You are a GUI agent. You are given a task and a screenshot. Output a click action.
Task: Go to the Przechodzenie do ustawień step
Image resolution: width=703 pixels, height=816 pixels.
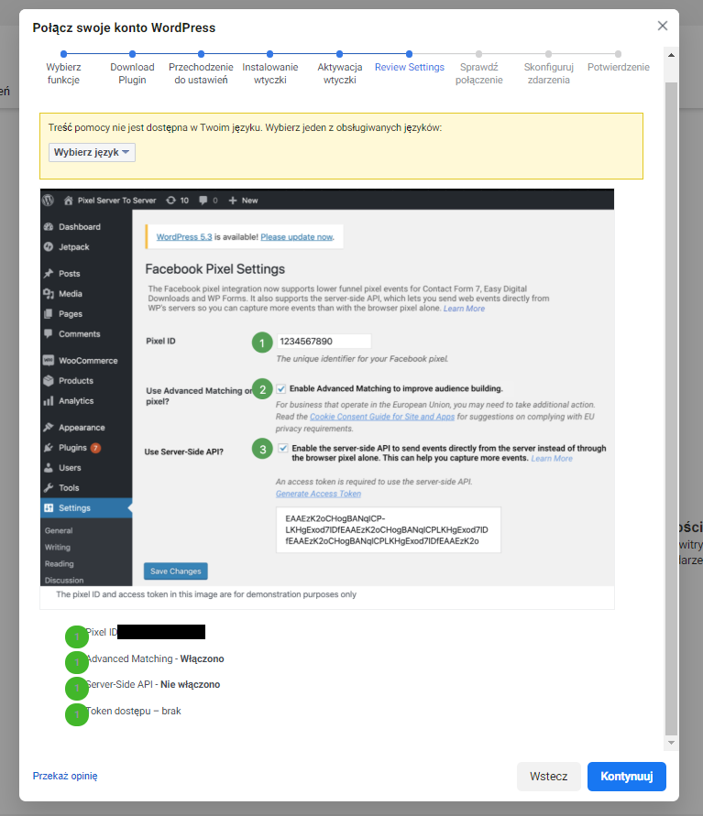pos(201,68)
